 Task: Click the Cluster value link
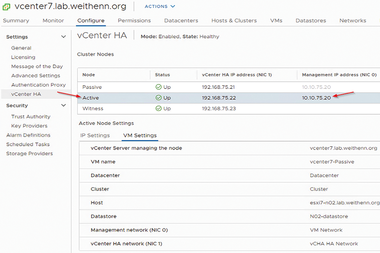319,189
